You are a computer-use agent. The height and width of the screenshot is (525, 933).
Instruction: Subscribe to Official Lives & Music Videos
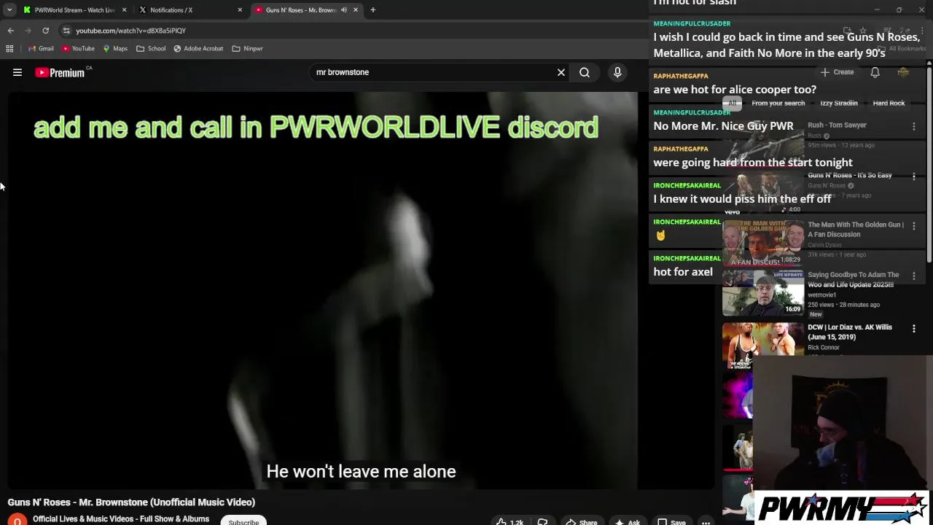click(243, 521)
